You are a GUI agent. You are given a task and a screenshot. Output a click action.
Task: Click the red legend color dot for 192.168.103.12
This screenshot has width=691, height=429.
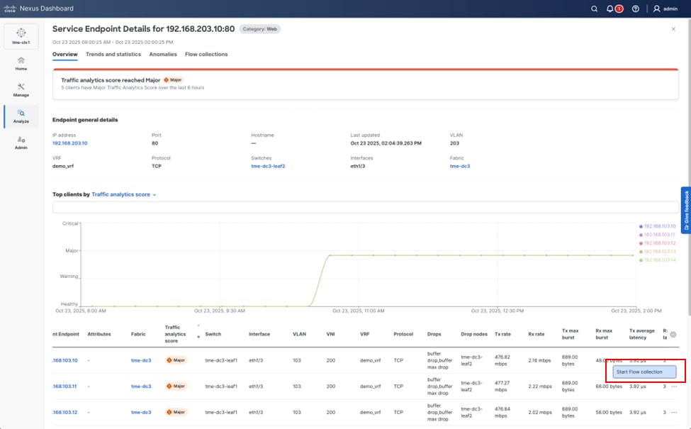(641, 243)
